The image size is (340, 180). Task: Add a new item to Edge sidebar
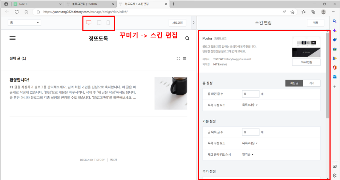(x=335, y=87)
